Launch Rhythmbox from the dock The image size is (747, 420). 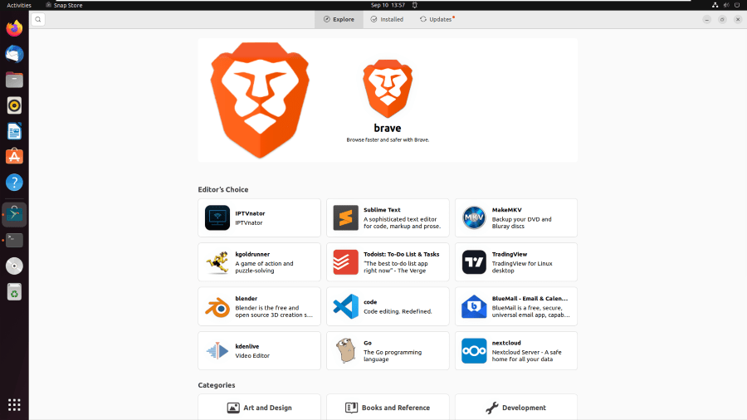coord(14,105)
